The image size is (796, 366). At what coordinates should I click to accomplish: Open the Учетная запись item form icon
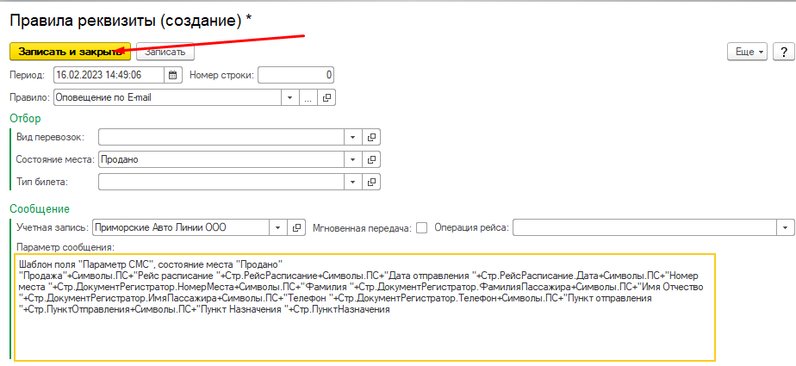297,227
